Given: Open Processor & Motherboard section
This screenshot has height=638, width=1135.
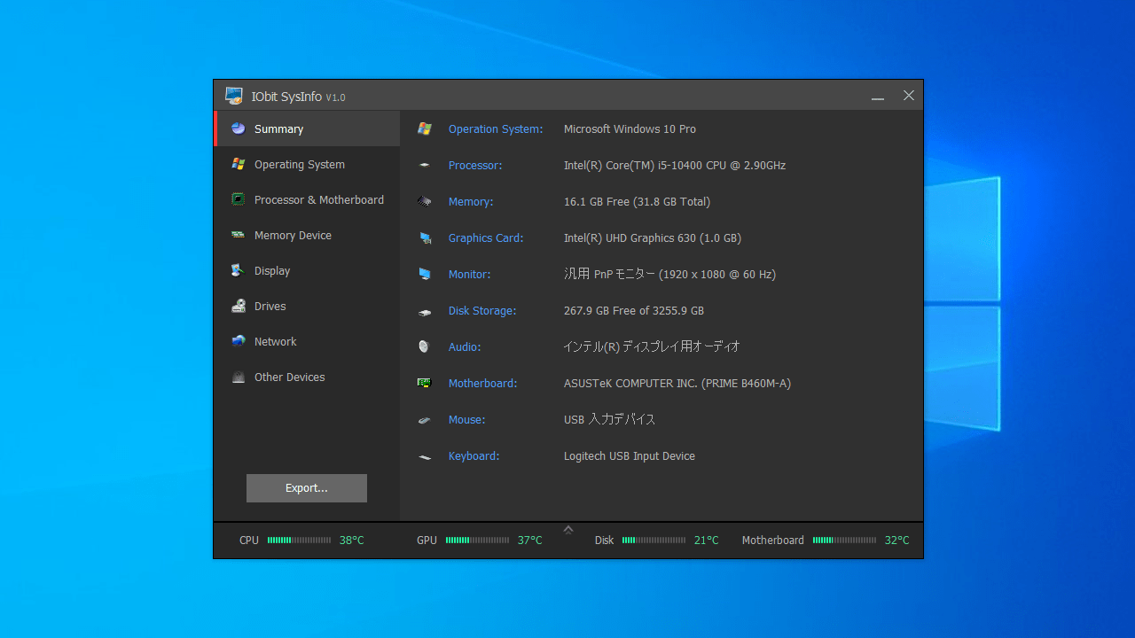Looking at the screenshot, I should [307, 199].
